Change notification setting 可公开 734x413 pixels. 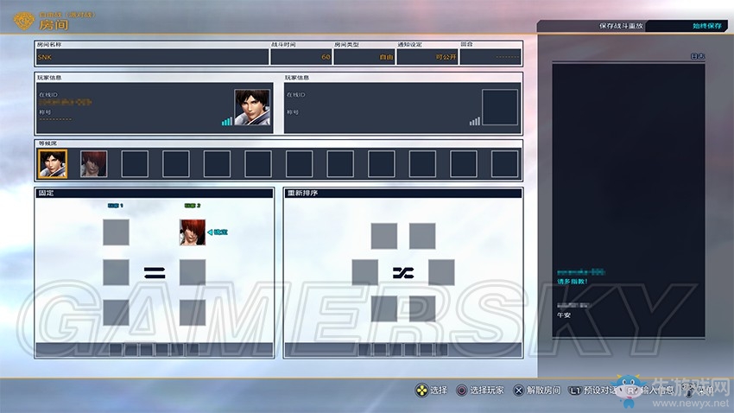coord(427,57)
